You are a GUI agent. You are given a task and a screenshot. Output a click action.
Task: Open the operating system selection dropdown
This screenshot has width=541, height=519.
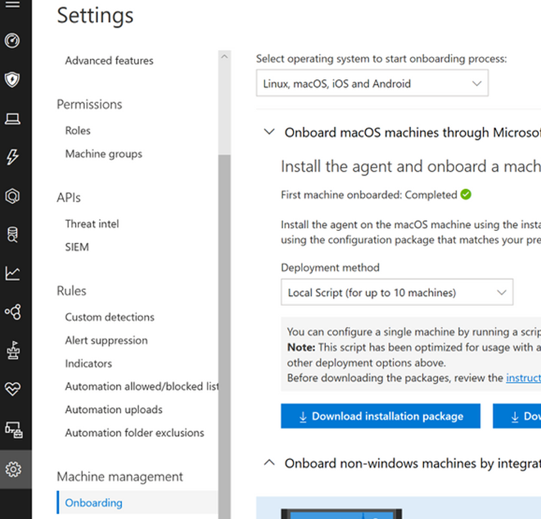372,84
